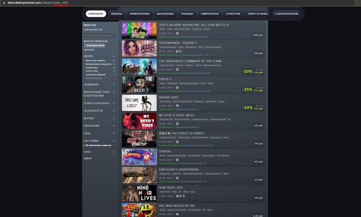
Task: Remove the applied Не показывать скрытое filter chip
Action: click(95, 45)
